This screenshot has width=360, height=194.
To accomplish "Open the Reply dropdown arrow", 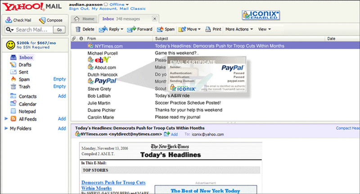I will pos(122,29).
